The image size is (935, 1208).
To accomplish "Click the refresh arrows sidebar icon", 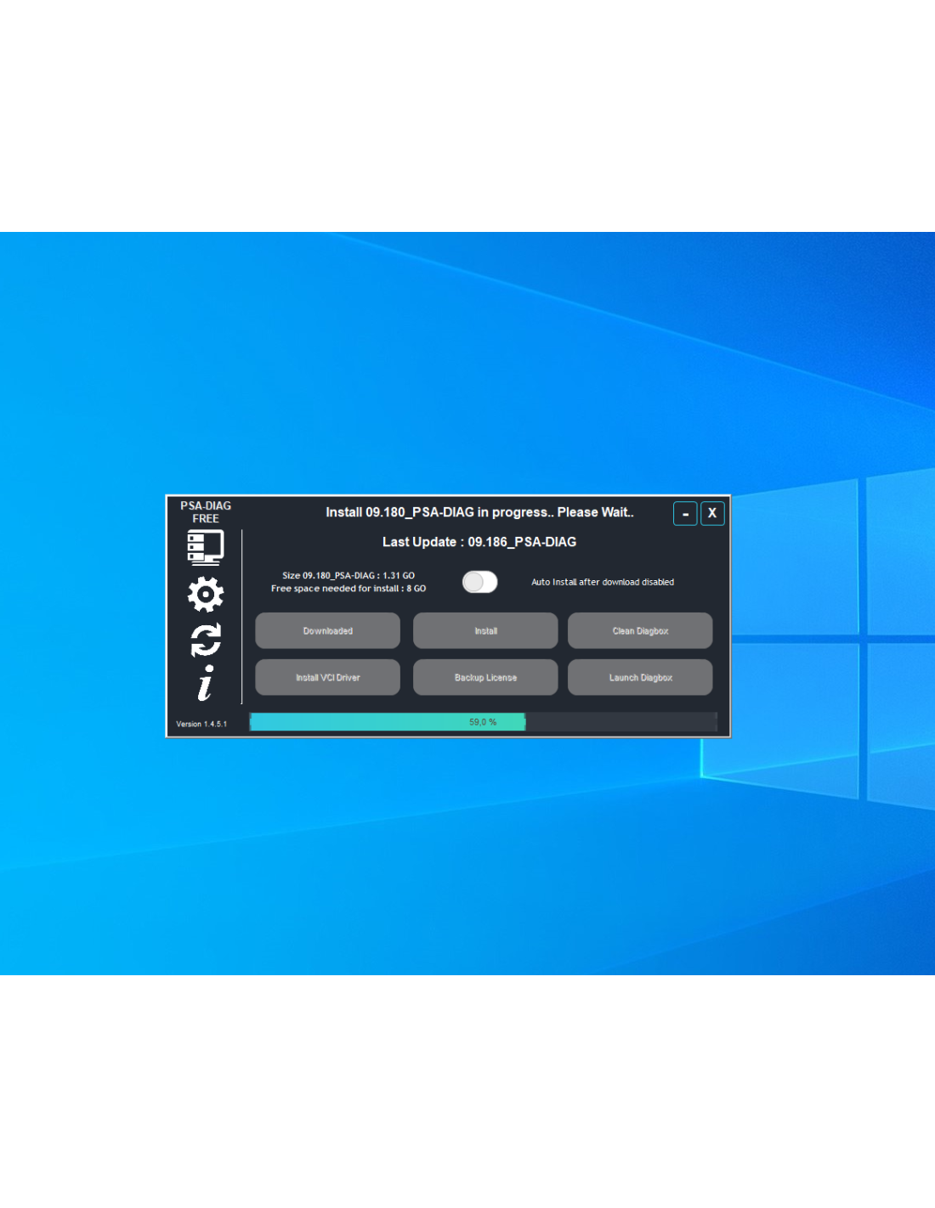I will point(206,640).
